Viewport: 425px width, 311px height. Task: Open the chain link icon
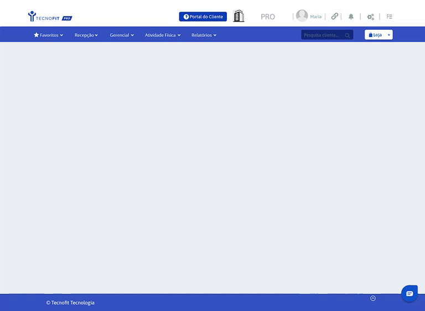(334, 16)
